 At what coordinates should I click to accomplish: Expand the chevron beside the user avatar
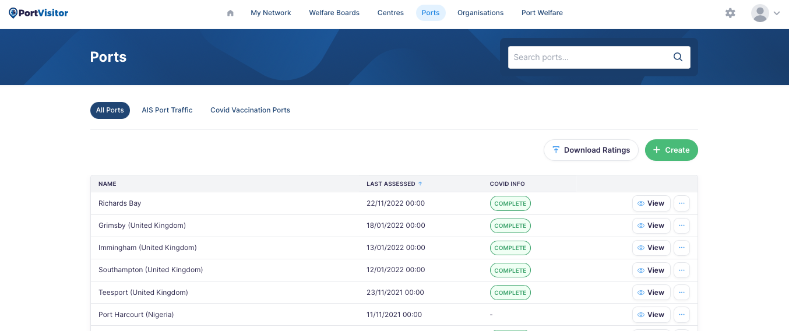(x=776, y=13)
